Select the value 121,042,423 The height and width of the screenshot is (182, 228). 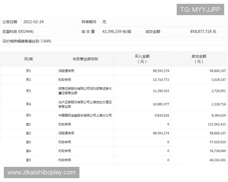pos(217,124)
